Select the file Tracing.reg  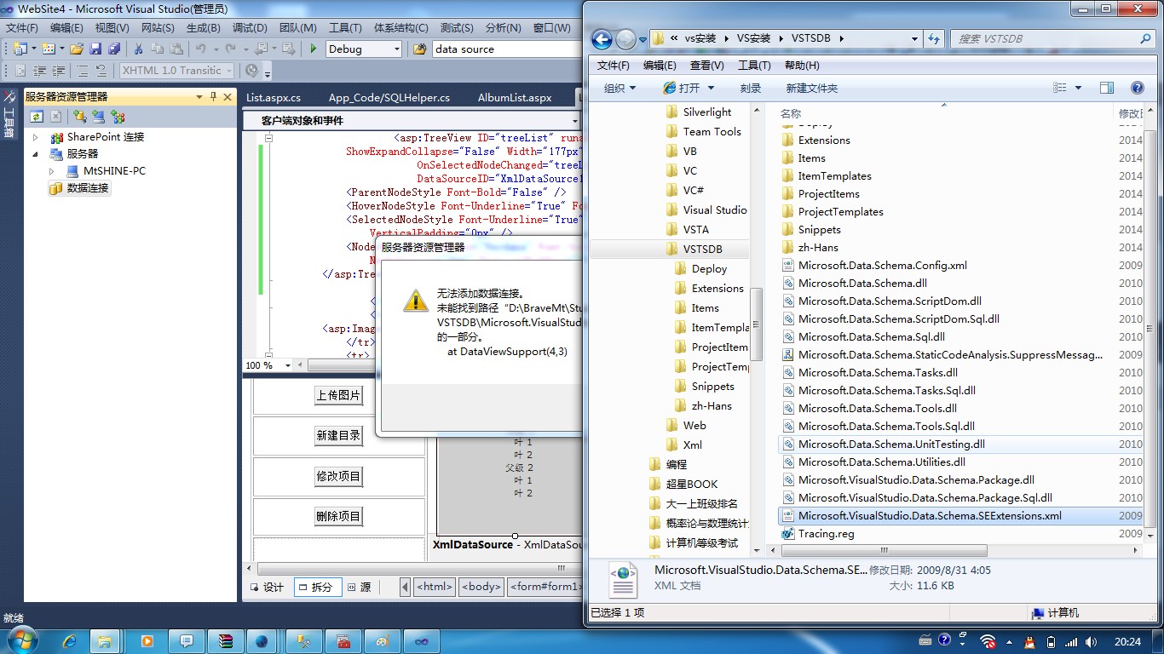pyautogui.click(x=826, y=534)
